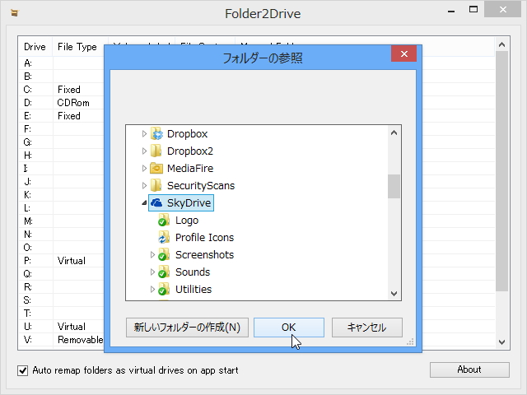
Task: Select the SkyDrive folder label
Action: 189,203
